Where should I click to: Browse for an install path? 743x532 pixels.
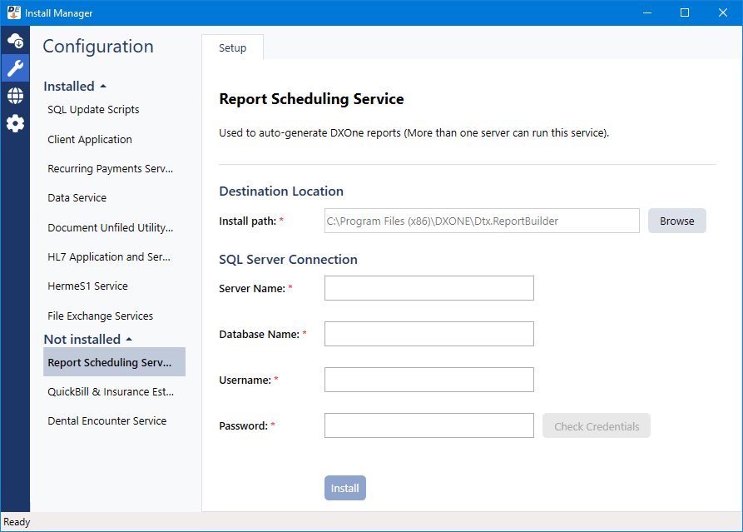click(x=676, y=221)
